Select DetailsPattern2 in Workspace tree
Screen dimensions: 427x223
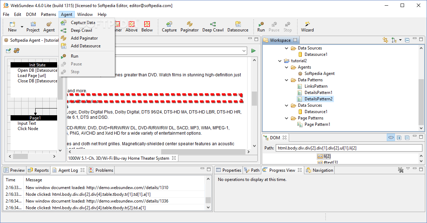pos(318,99)
